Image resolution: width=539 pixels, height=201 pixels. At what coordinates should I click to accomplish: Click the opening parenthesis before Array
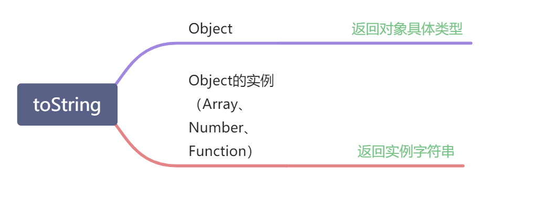point(199,105)
